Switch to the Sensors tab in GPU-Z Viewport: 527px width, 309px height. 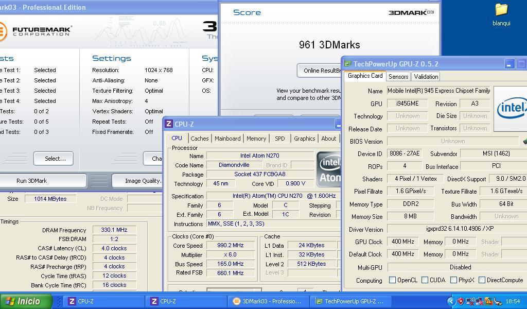[x=398, y=77]
